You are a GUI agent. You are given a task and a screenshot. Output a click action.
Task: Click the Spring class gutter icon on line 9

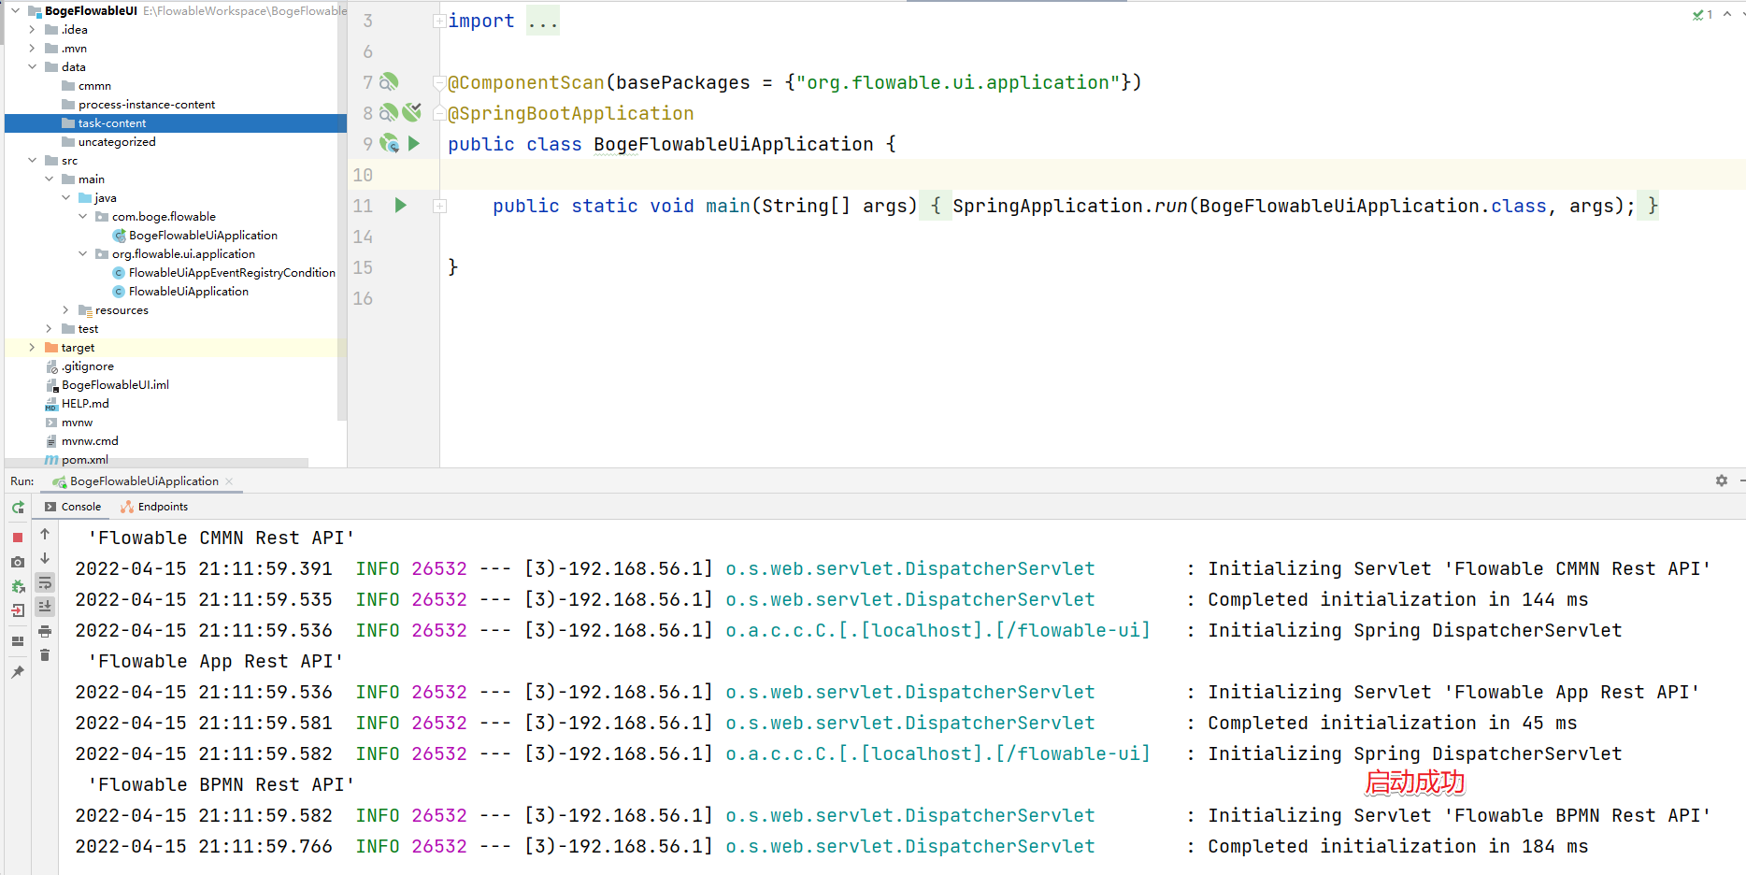390,144
